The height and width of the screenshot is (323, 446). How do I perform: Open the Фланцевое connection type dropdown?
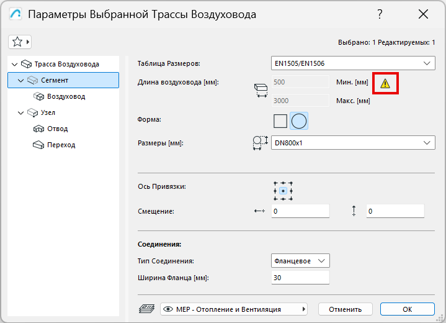tap(300, 261)
